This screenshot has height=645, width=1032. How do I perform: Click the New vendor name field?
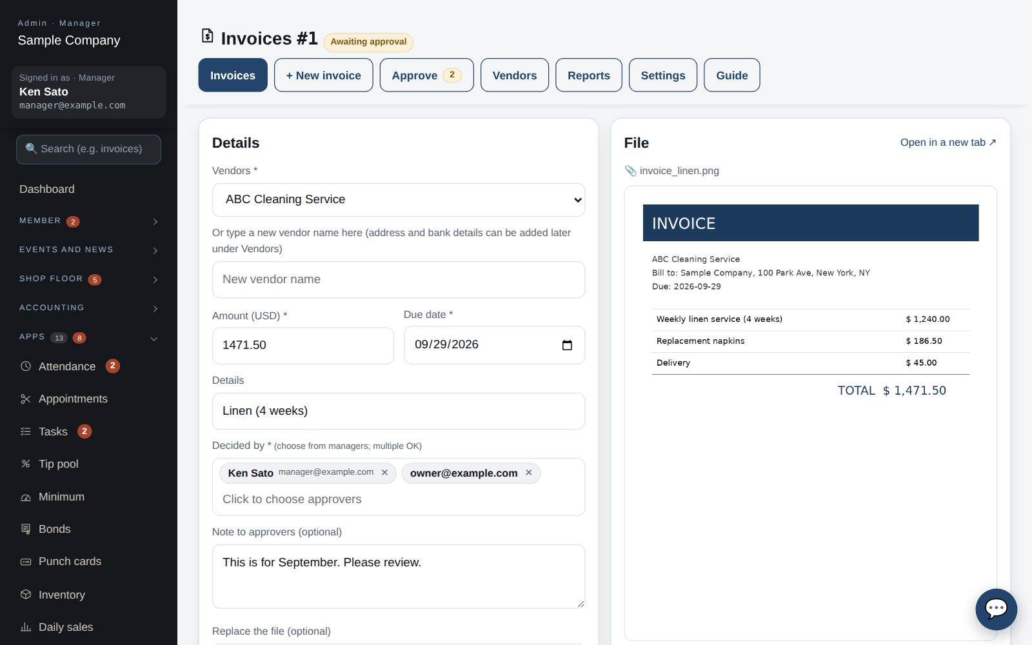click(399, 280)
